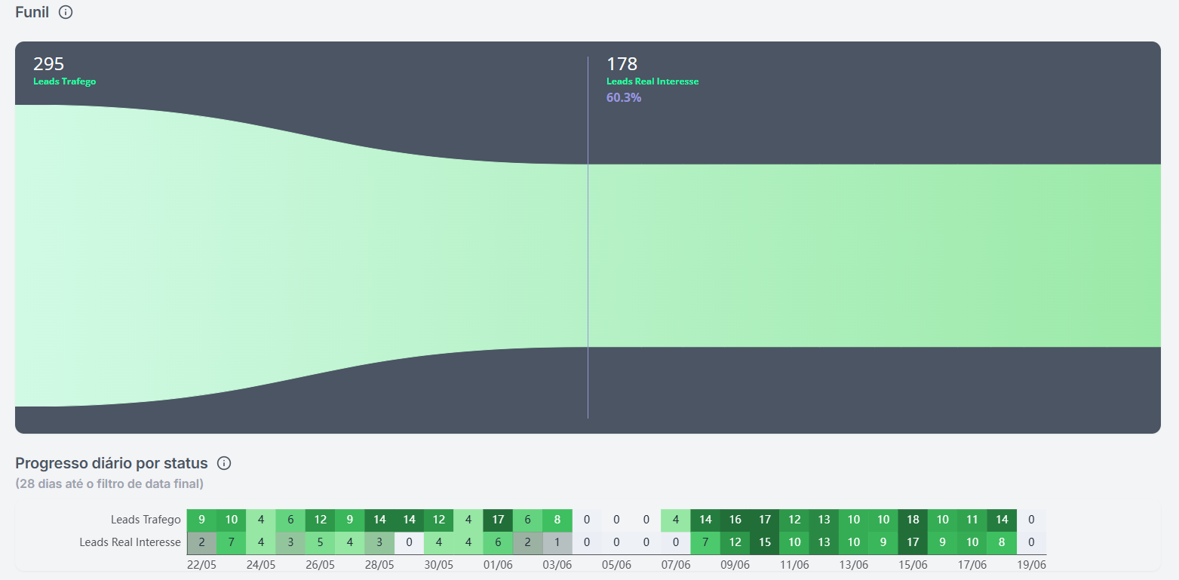Image resolution: width=1179 pixels, height=580 pixels.
Task: Select the Leads Trafego heatmap row label
Action: (x=146, y=520)
